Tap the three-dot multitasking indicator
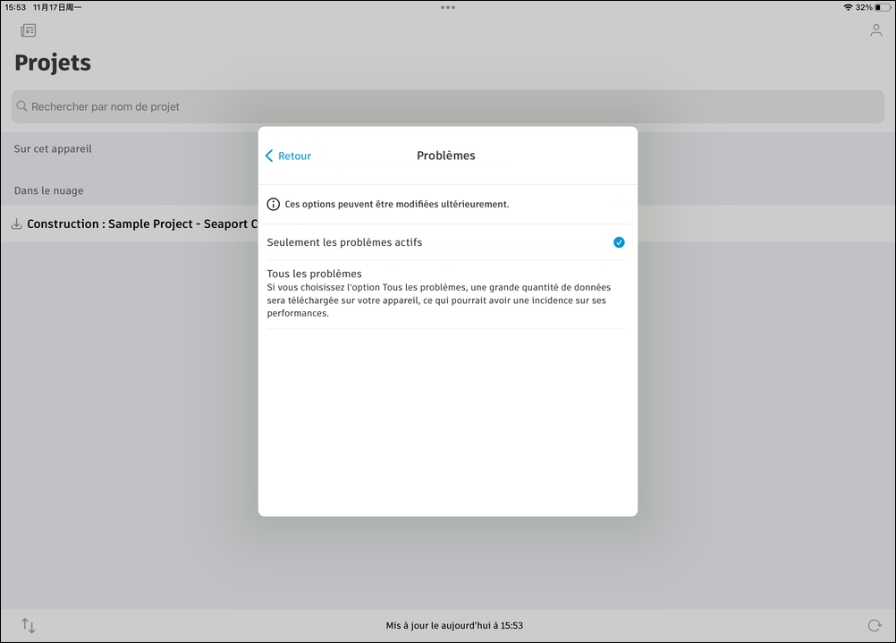Screen dimensions: 896x643 [x=448, y=7]
